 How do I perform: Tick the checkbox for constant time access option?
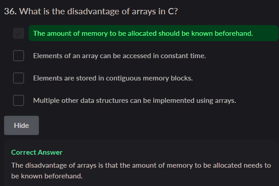pos(18,56)
